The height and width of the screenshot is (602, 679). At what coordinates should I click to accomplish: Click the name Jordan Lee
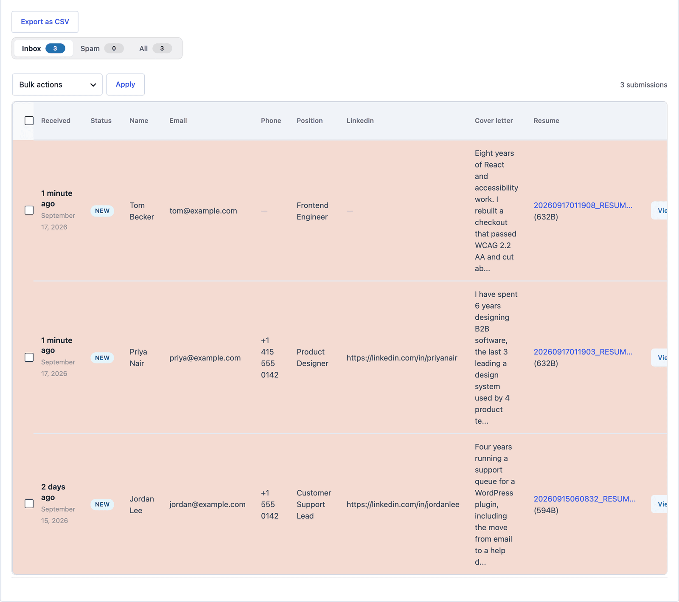142,504
